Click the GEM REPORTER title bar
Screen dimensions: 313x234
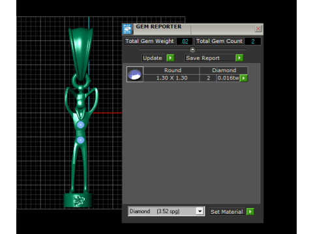click(193, 29)
